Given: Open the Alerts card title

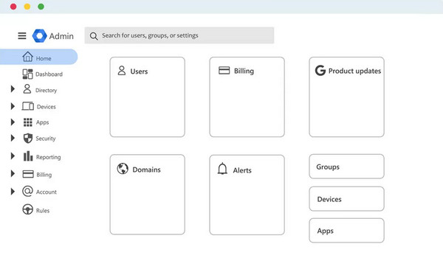Looking at the screenshot, I should coord(242,170).
